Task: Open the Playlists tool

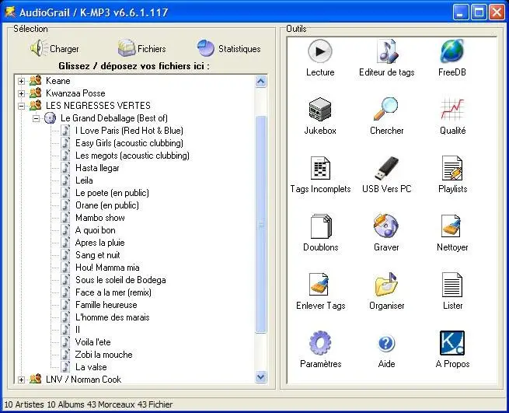Action: tap(452, 174)
